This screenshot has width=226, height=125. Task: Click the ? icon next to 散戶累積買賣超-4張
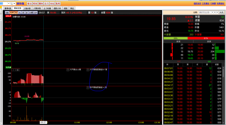(88, 88)
